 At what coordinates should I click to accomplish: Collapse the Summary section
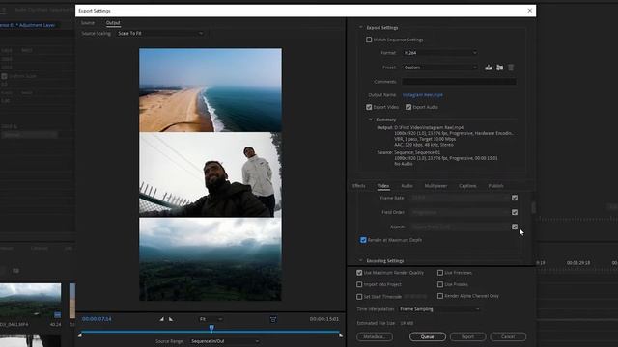pyautogui.click(x=371, y=120)
